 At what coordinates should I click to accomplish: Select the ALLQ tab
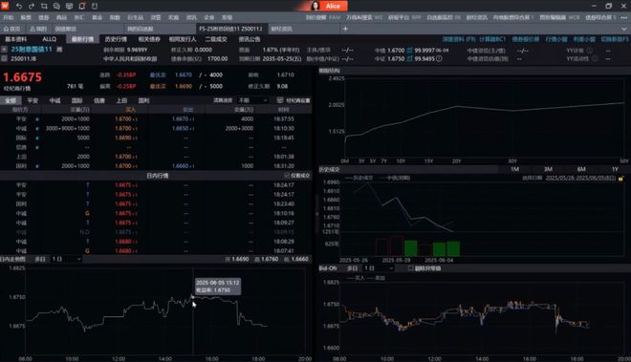point(49,39)
